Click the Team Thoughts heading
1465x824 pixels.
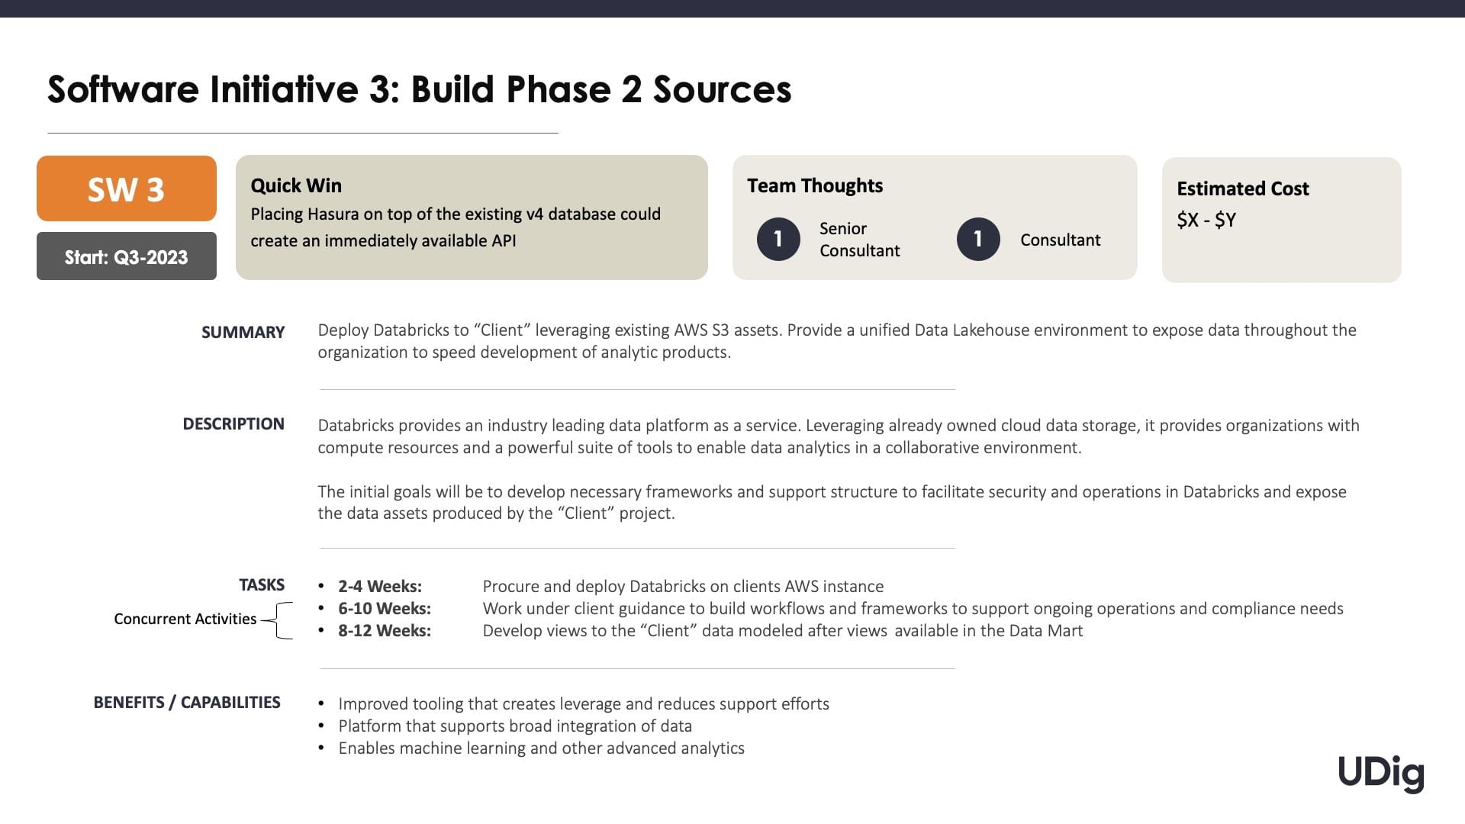[815, 185]
